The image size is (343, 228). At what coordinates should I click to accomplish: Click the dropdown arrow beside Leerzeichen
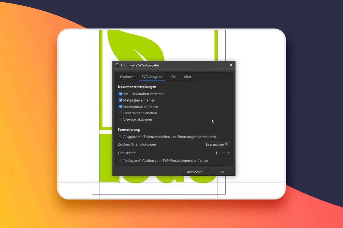(x=226, y=144)
